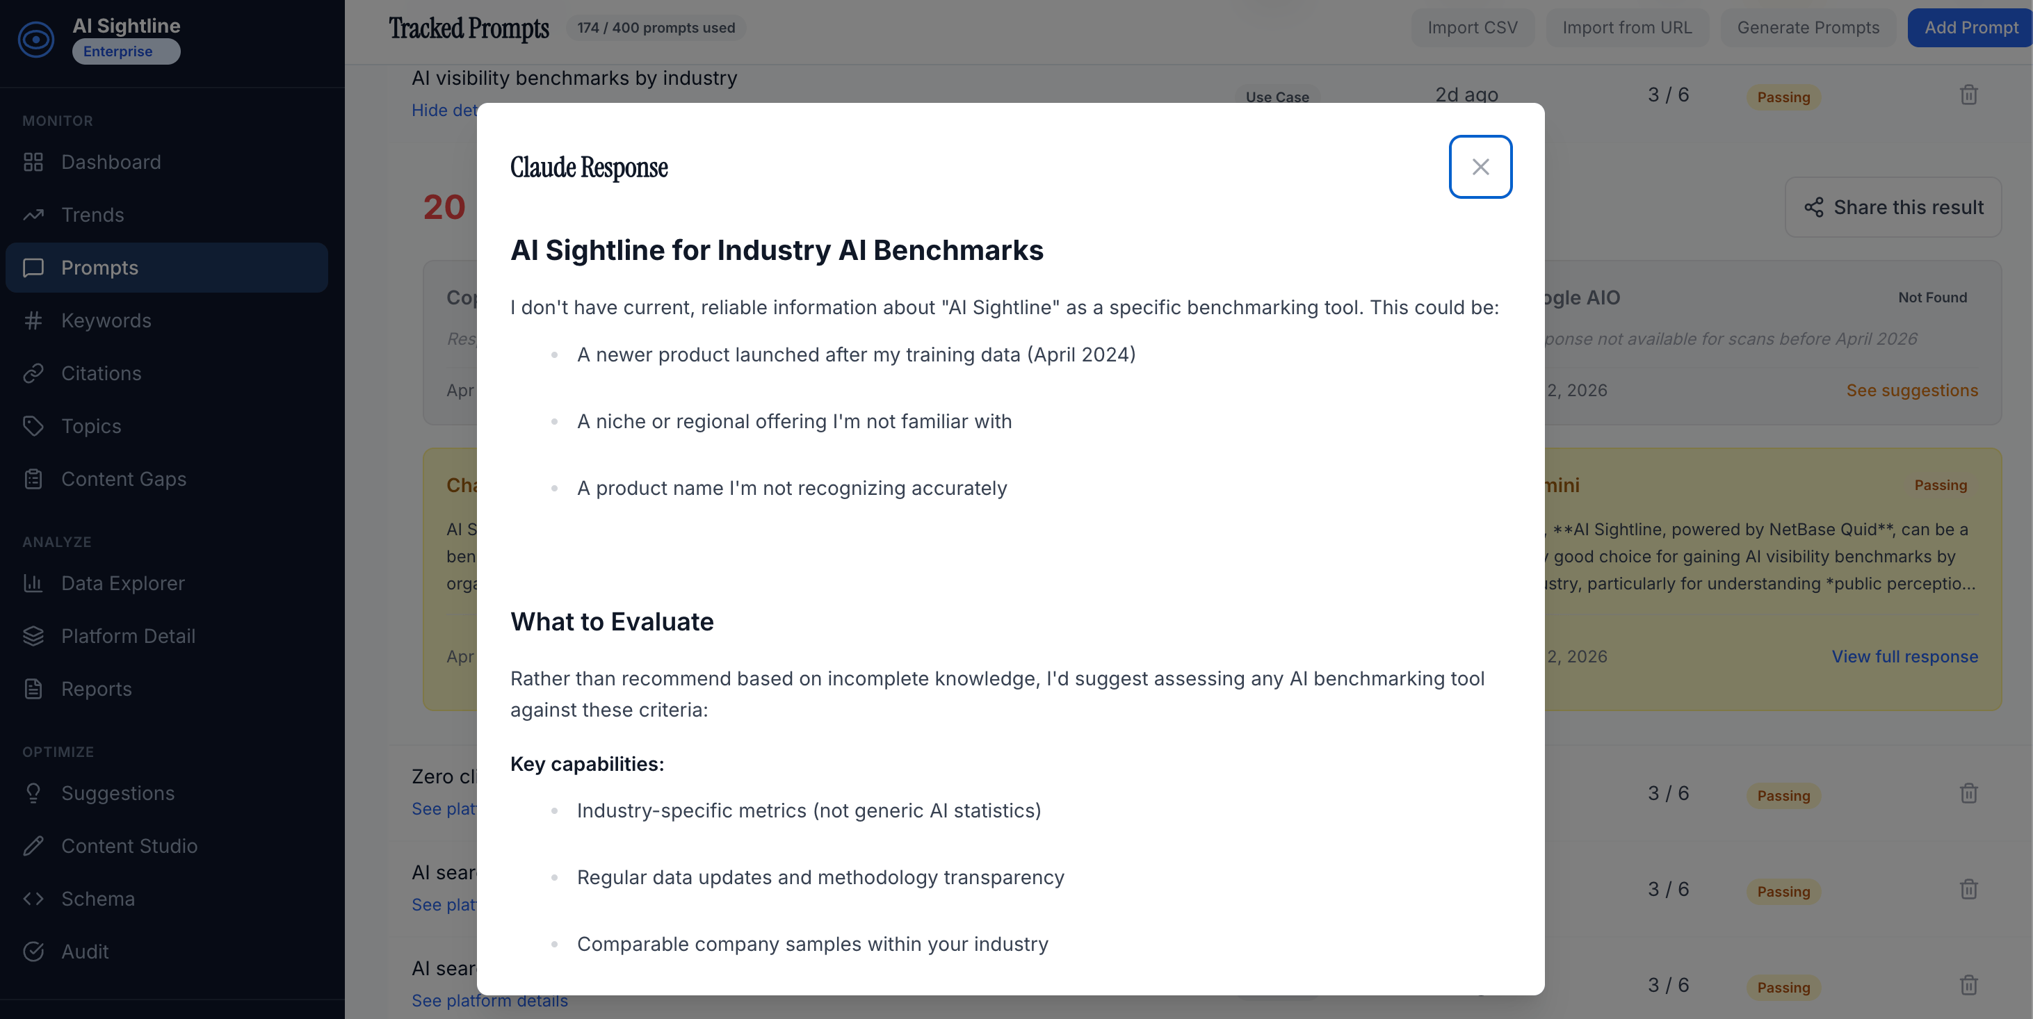The height and width of the screenshot is (1019, 2033).
Task: Click the Add Prompt button
Action: 1970,28
